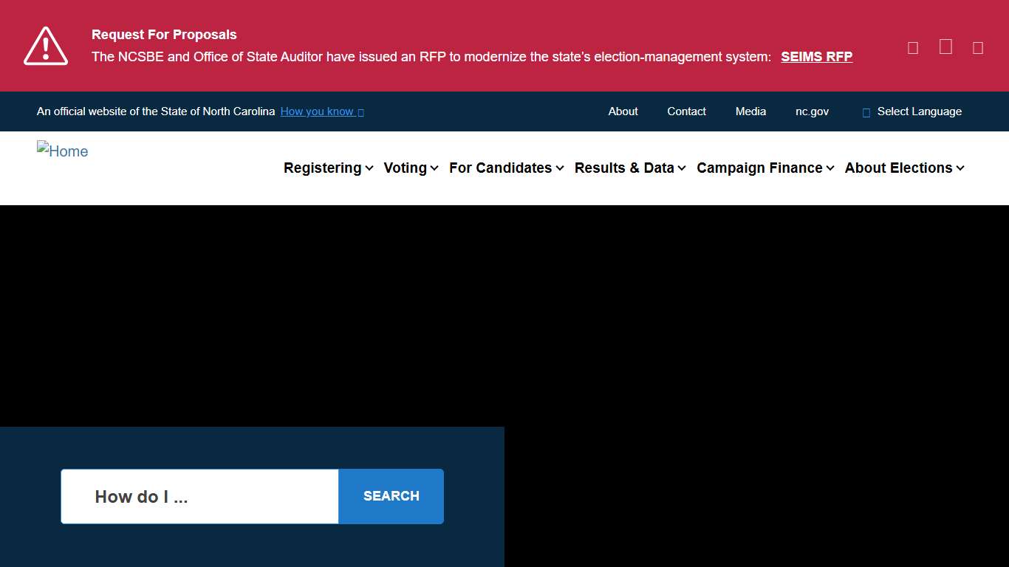Click inside the How do I search field
This screenshot has height=567, width=1009.
pos(199,496)
